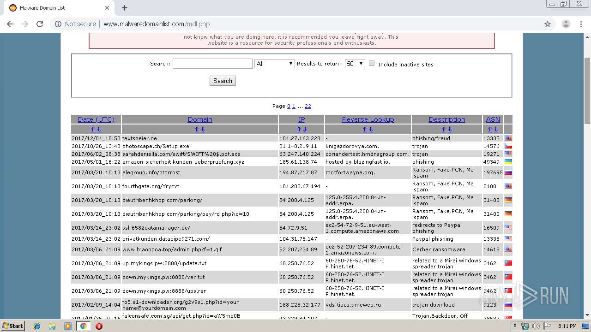Sort Description ascending with up arrow
This screenshot has width=591, height=332.
(444, 130)
